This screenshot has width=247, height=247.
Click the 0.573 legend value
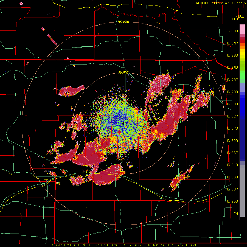pyautogui.click(x=232, y=128)
